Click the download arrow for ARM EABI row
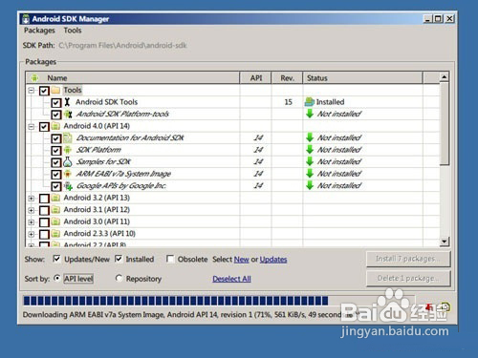Image resolution: width=478 pixels, height=358 pixels. [x=310, y=174]
